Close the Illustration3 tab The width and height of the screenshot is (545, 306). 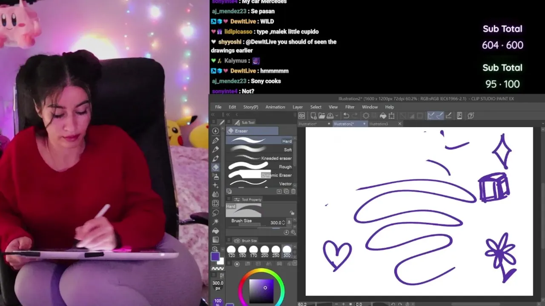(x=399, y=124)
